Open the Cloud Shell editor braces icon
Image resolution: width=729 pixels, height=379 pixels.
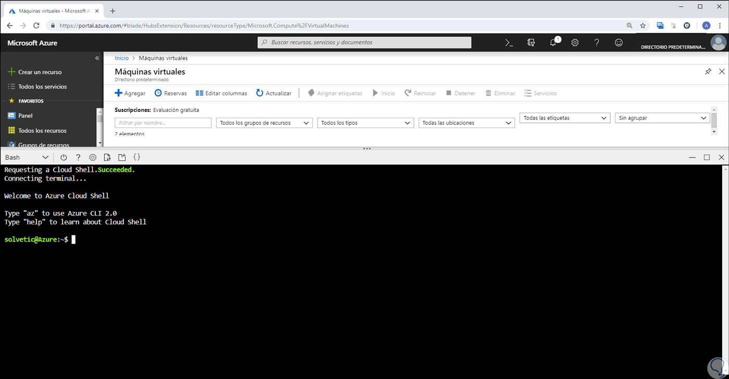137,157
